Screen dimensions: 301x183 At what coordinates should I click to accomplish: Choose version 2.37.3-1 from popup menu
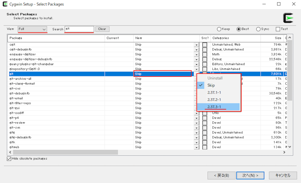pyautogui.click(x=219, y=107)
